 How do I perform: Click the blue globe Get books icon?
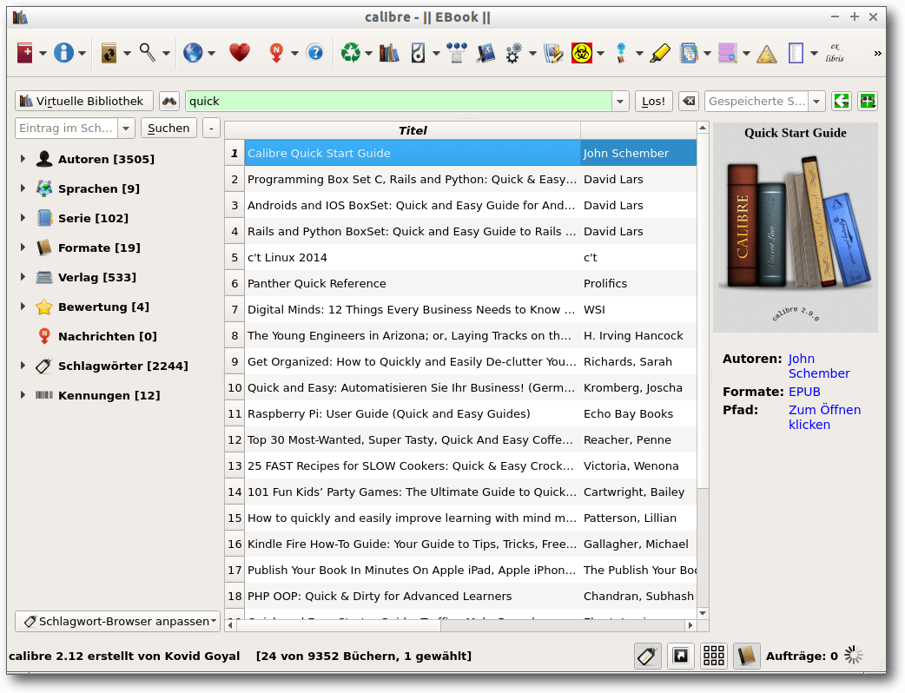pyautogui.click(x=193, y=53)
